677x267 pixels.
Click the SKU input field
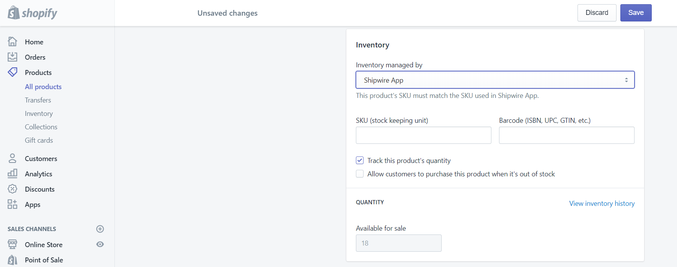(x=423, y=135)
